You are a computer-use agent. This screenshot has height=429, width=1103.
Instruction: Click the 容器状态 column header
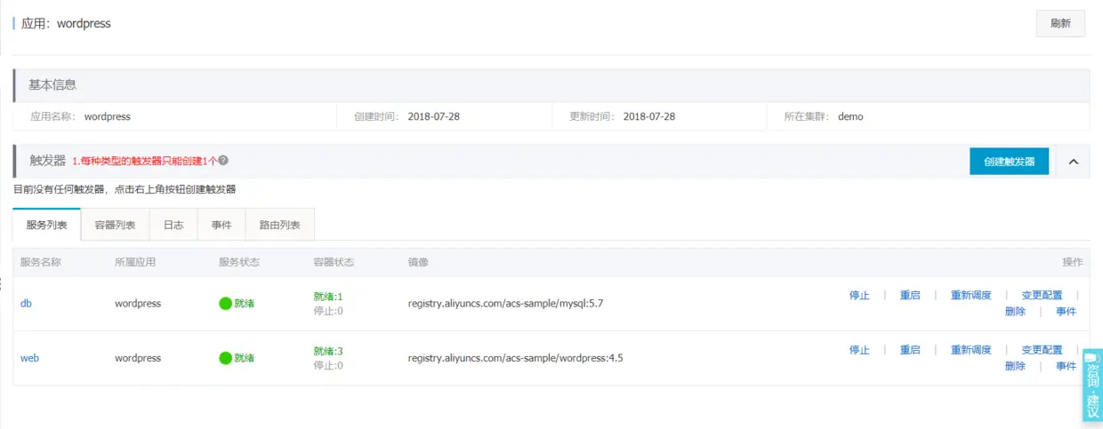(x=334, y=262)
